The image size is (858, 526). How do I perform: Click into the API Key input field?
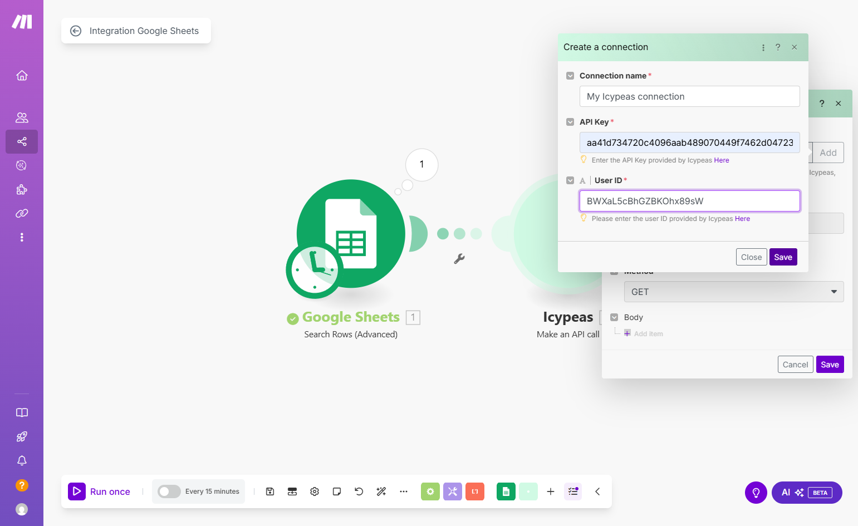coord(689,142)
